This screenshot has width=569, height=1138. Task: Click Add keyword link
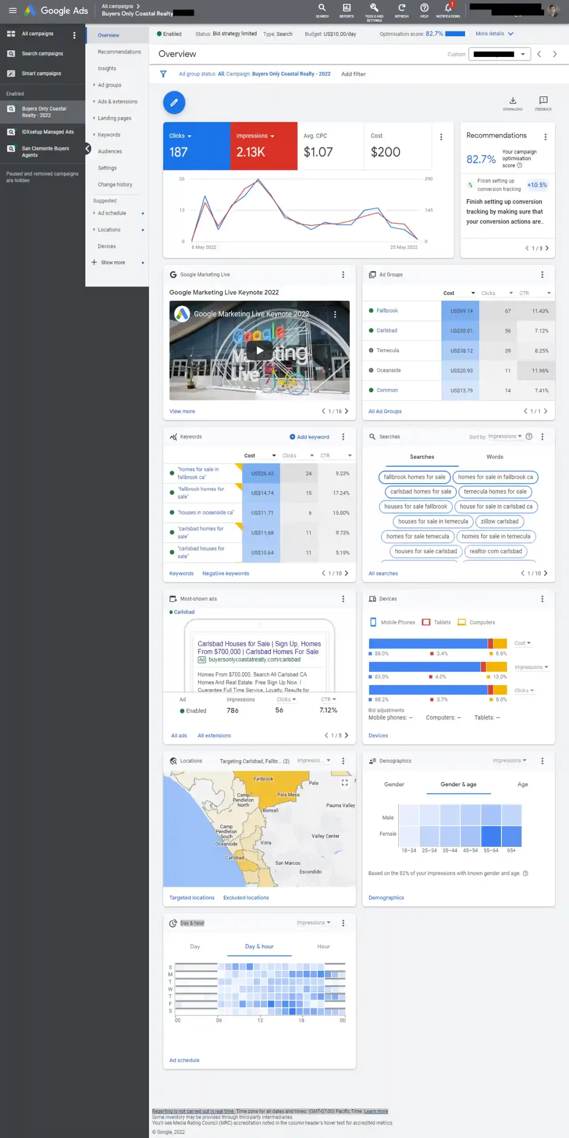[309, 437]
